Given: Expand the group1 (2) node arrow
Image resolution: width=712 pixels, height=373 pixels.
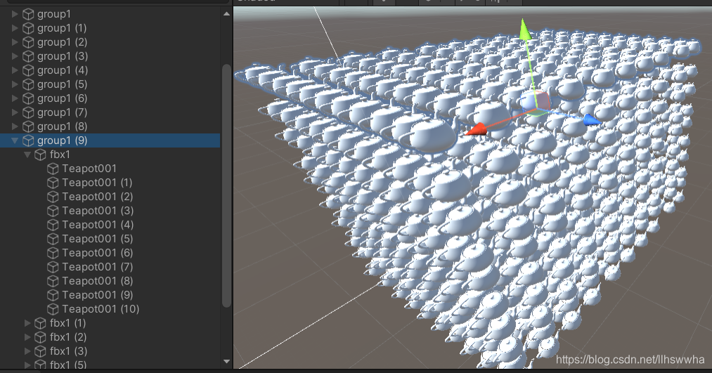Looking at the screenshot, I should pyautogui.click(x=15, y=42).
